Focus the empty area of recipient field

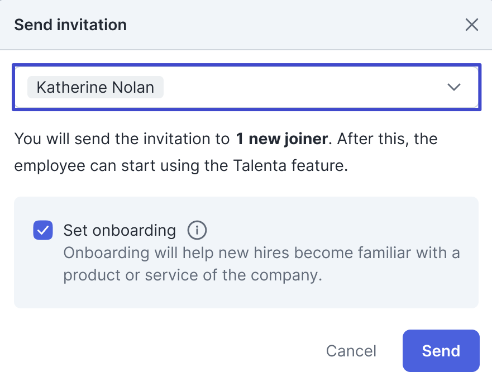301,87
